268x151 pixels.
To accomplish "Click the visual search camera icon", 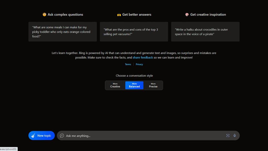I will pos(228,136).
